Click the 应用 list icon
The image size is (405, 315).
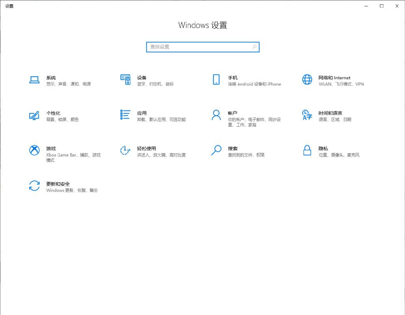(125, 115)
